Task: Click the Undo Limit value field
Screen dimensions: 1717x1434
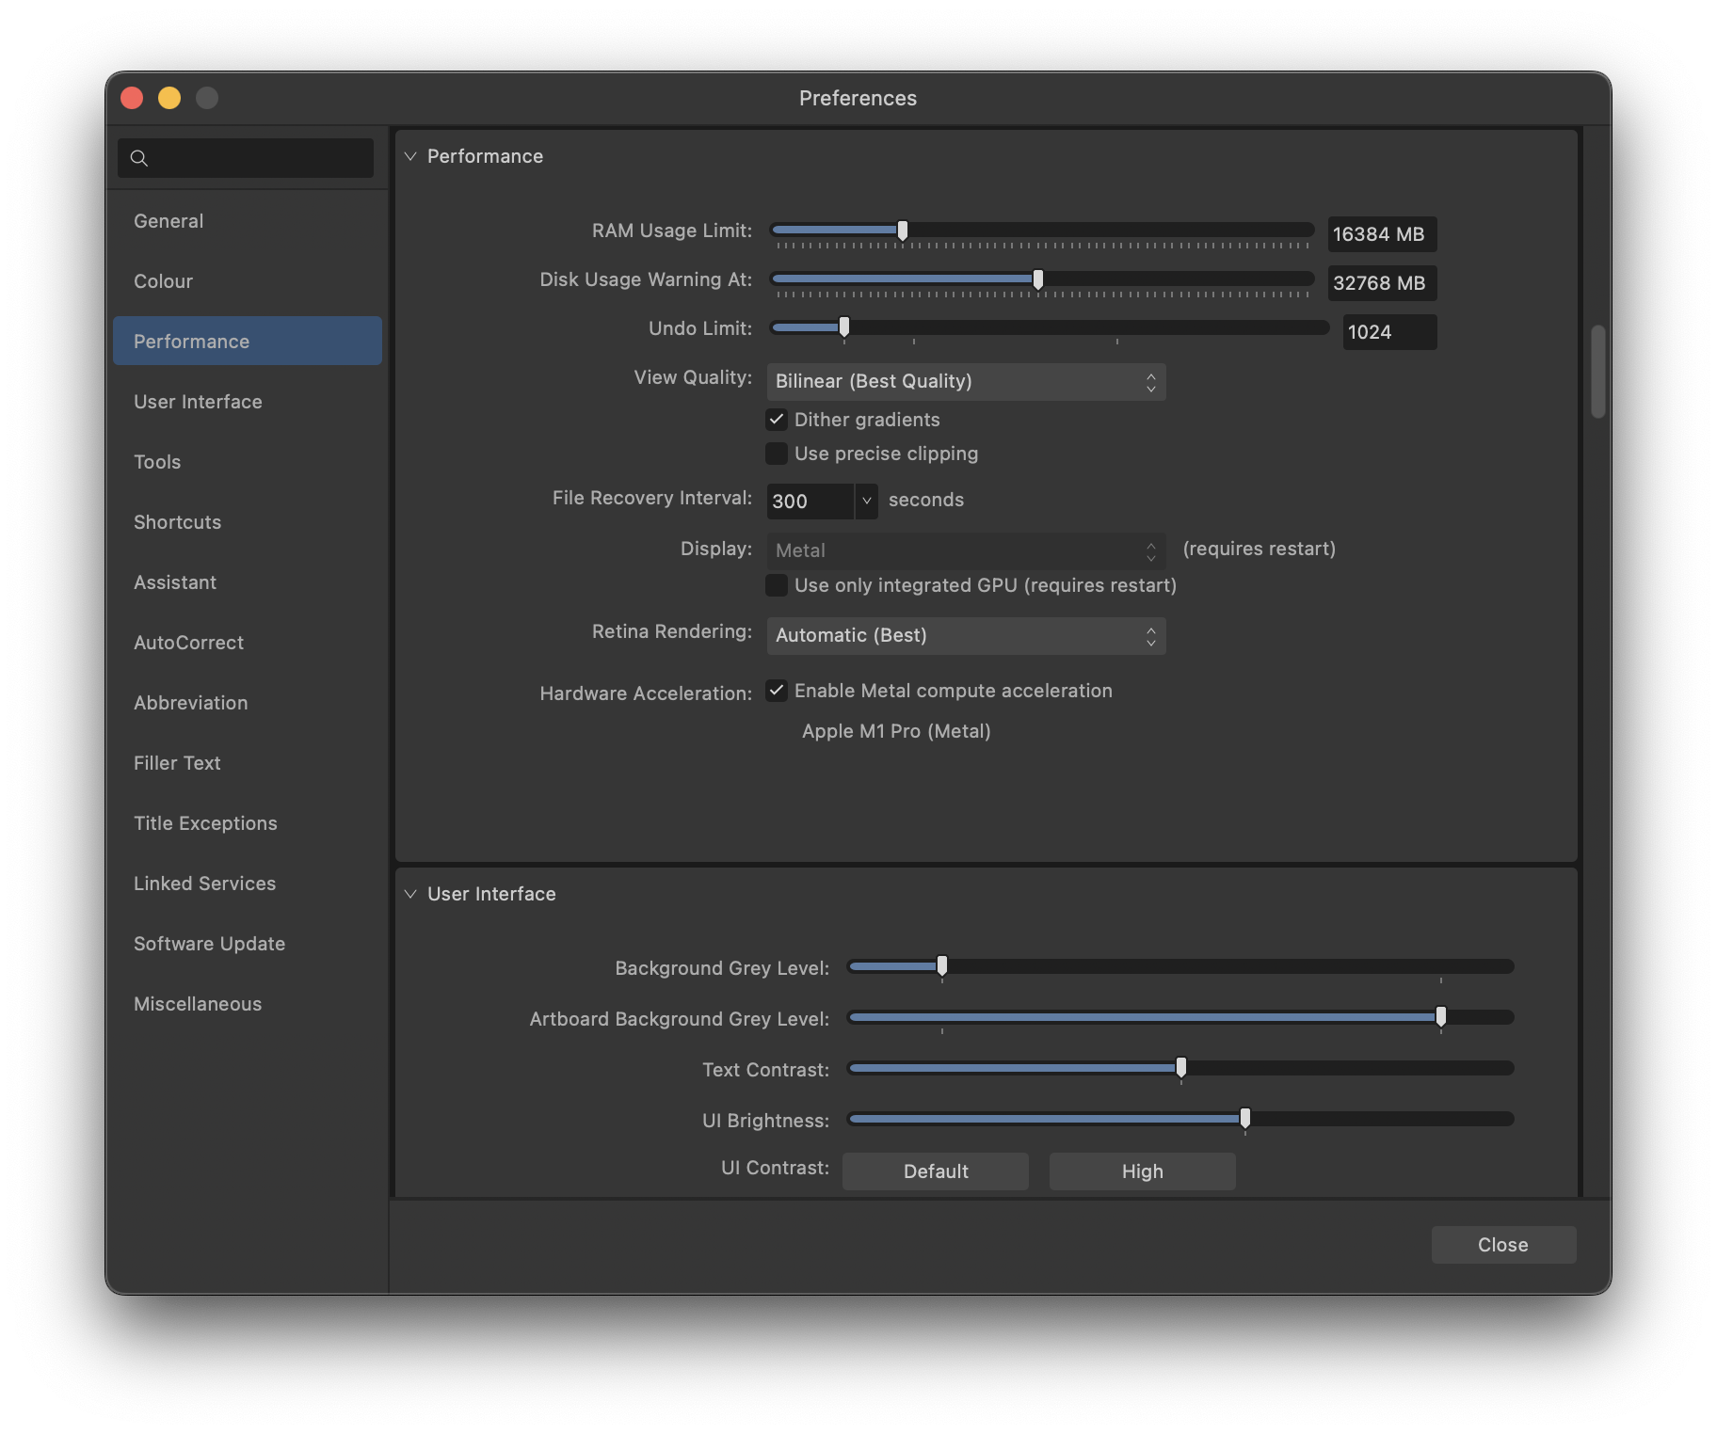Action: click(1389, 332)
